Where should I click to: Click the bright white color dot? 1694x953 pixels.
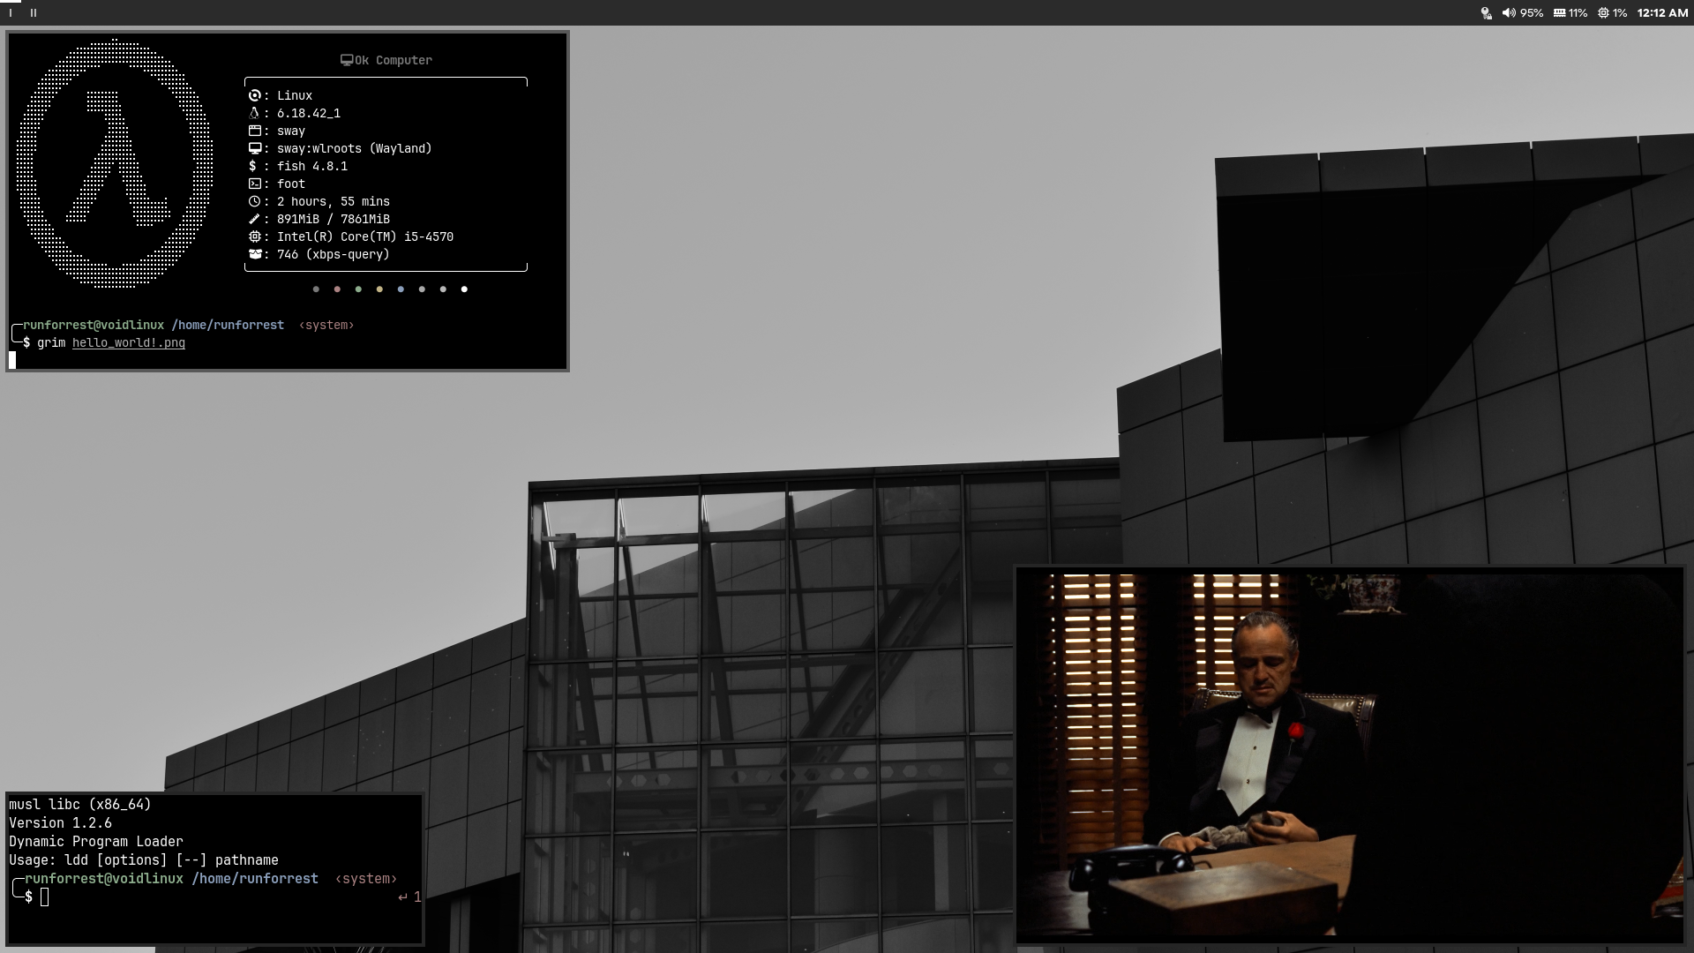click(x=464, y=289)
